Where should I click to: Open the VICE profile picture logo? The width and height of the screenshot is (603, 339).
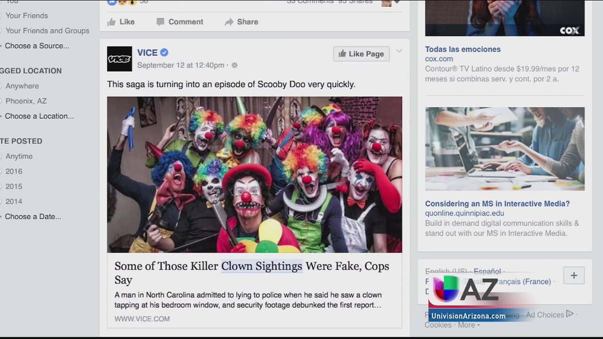coord(119,59)
